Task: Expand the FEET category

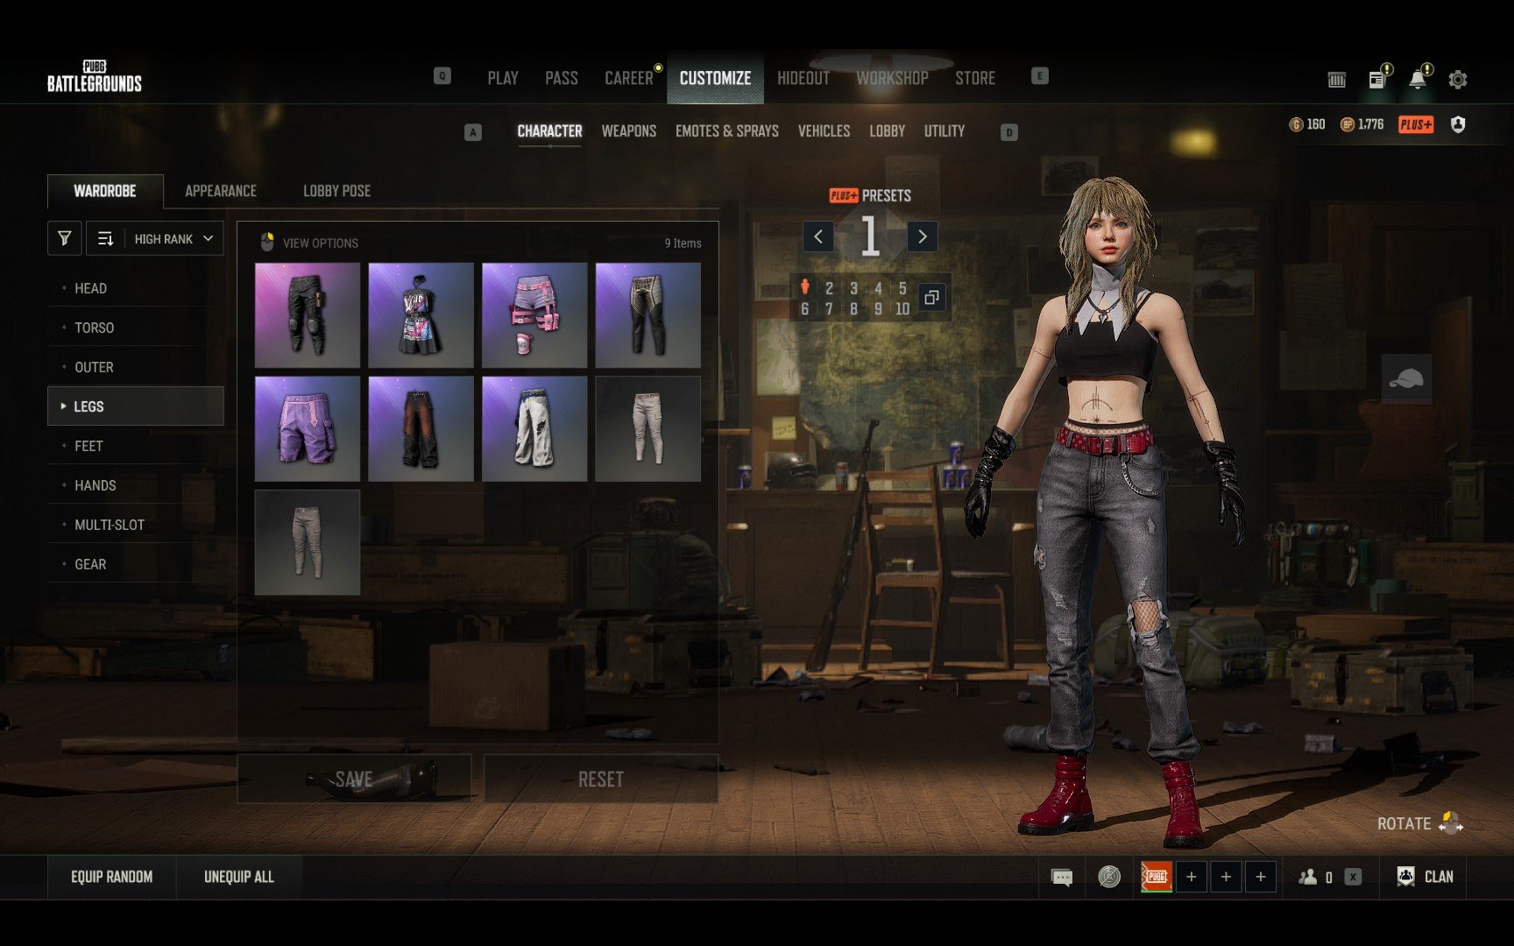Action: [x=136, y=446]
